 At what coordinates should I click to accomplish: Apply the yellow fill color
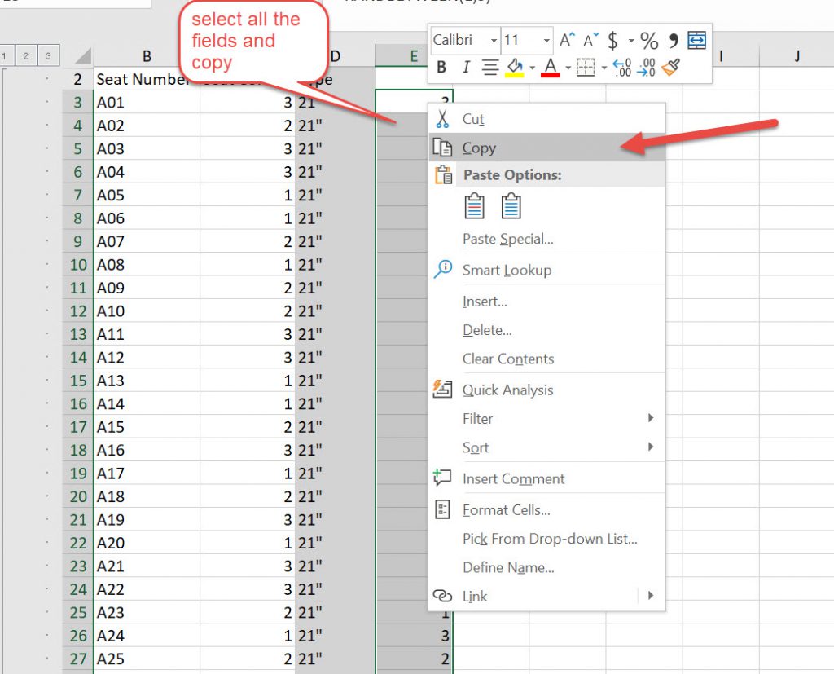(514, 68)
